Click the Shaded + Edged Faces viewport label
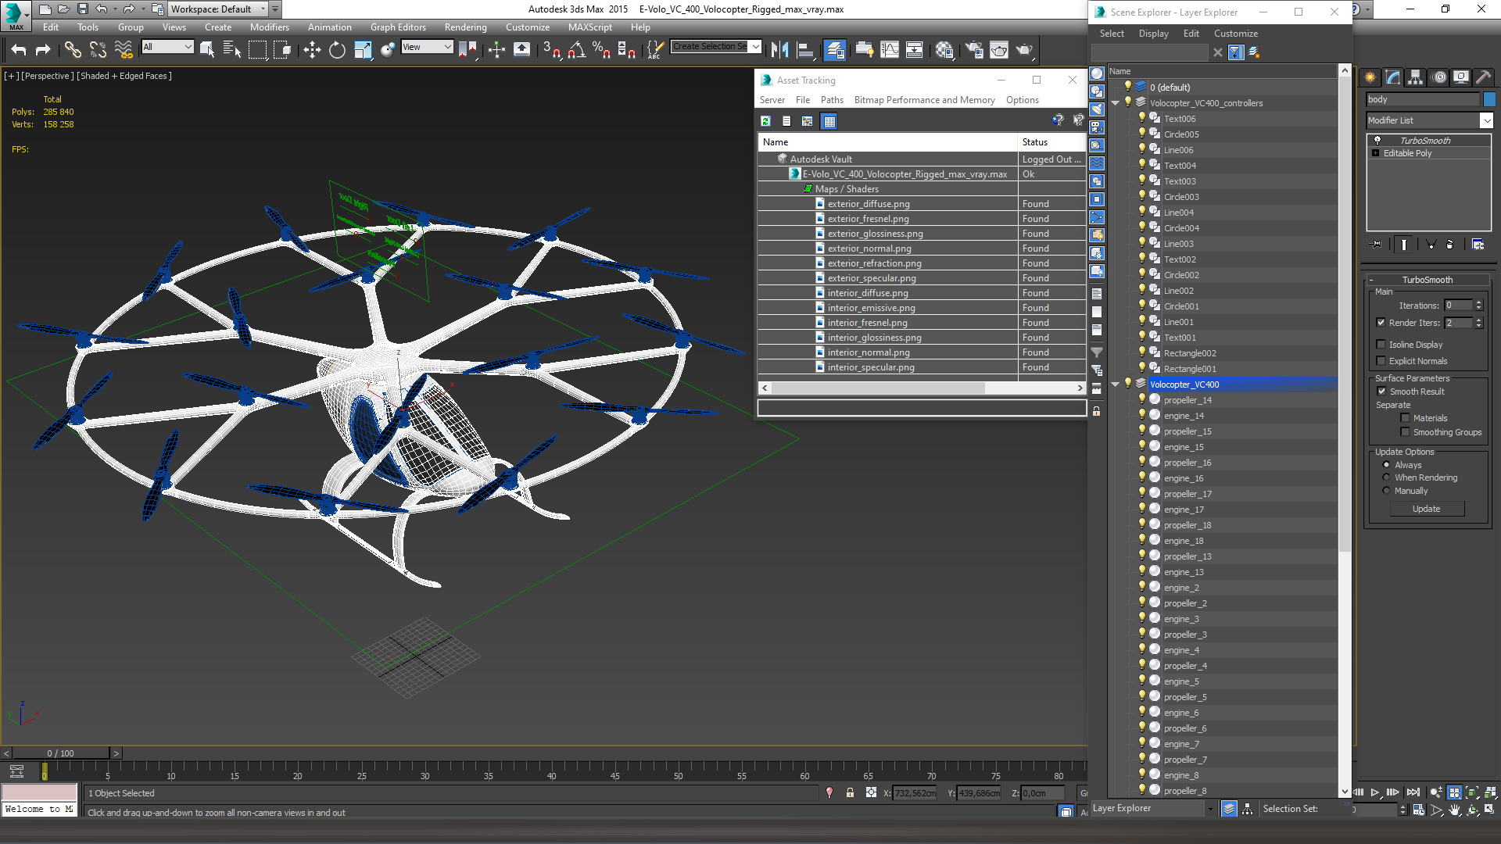Screen dimensions: 1501x844 coord(124,76)
